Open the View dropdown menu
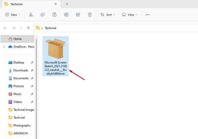 click(x=130, y=15)
